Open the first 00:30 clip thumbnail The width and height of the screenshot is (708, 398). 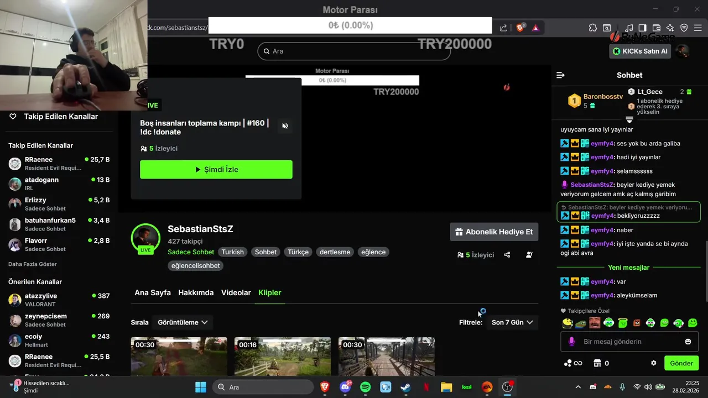(x=179, y=357)
